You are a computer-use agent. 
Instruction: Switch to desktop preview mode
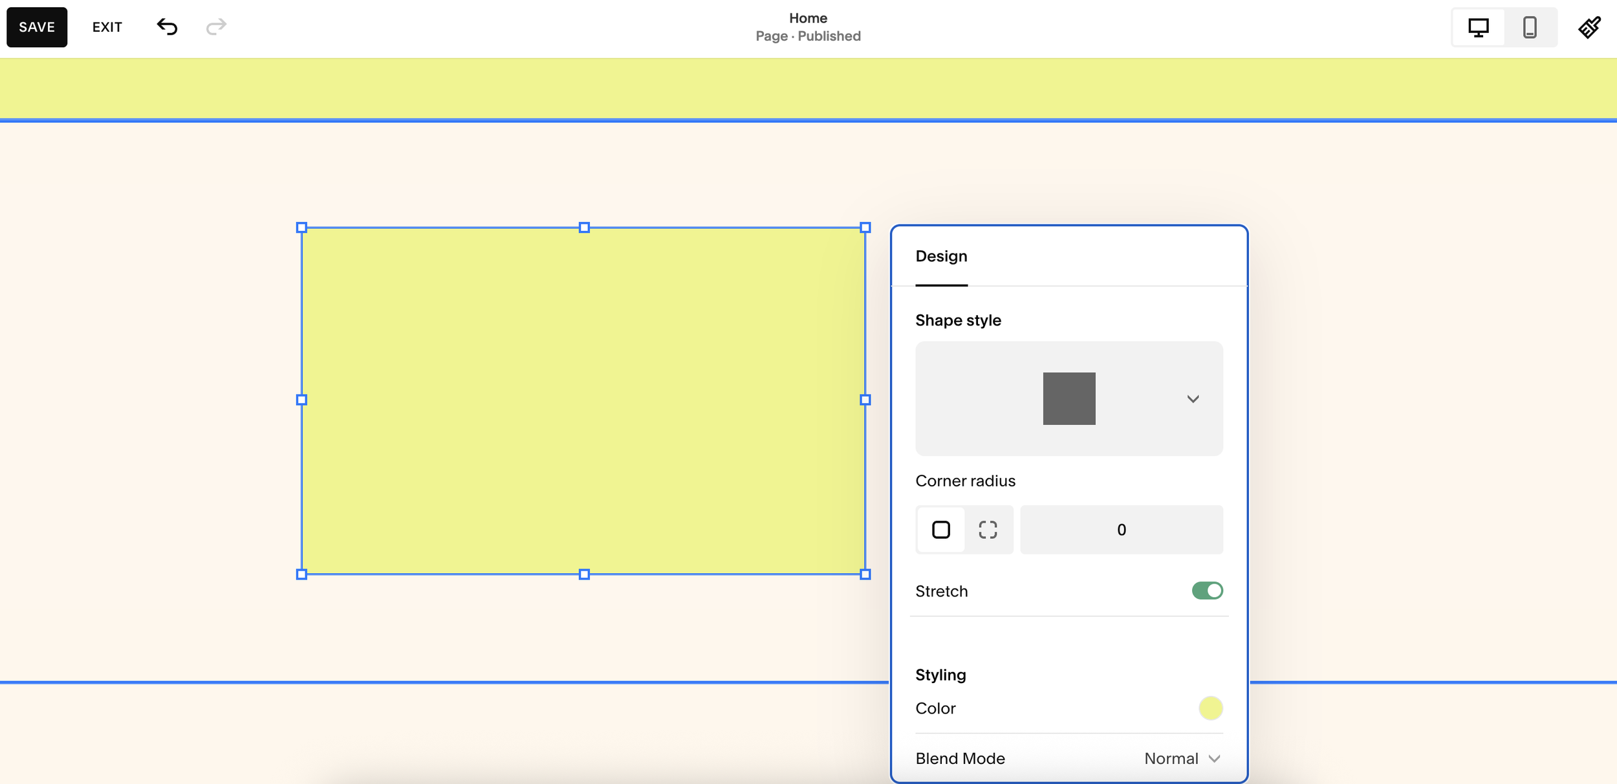pos(1479,27)
